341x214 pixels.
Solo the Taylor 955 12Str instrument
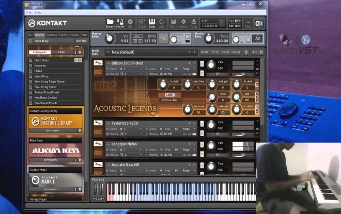(202, 124)
